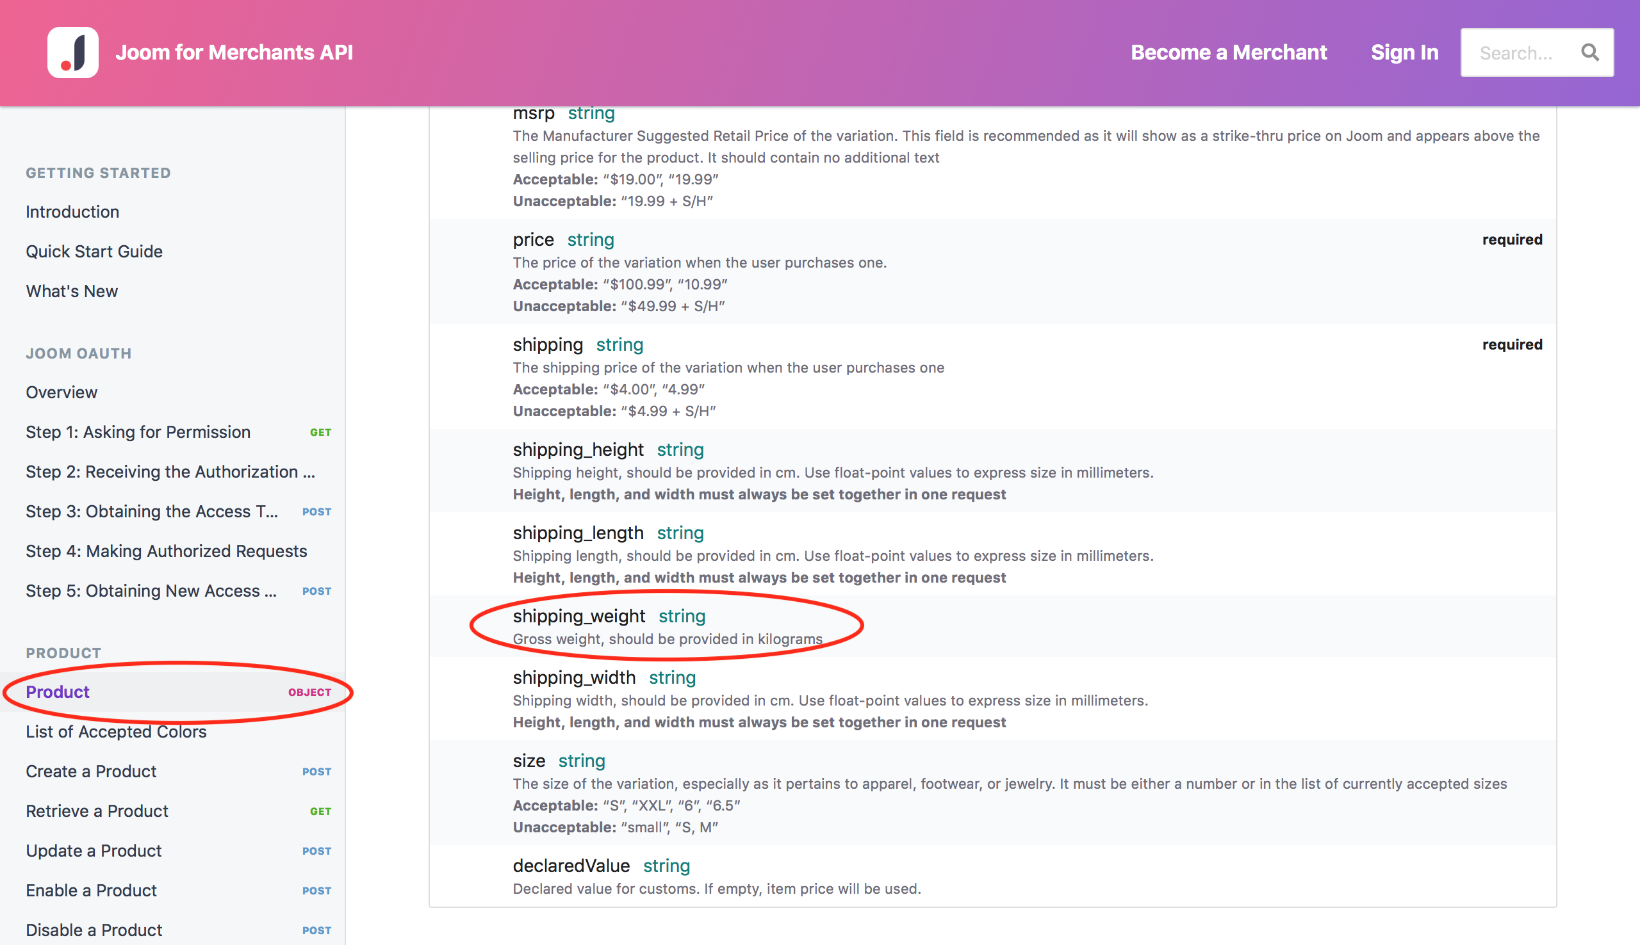
Task: Open List of Accepted Colors
Action: (x=116, y=731)
